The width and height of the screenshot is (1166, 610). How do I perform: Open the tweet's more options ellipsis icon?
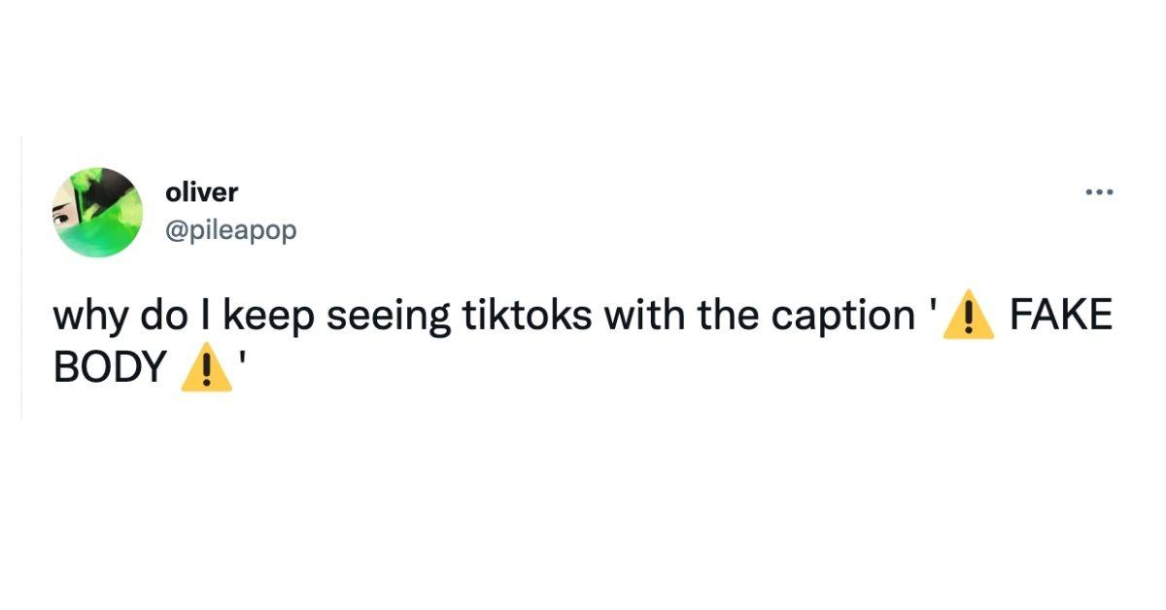(x=1099, y=190)
